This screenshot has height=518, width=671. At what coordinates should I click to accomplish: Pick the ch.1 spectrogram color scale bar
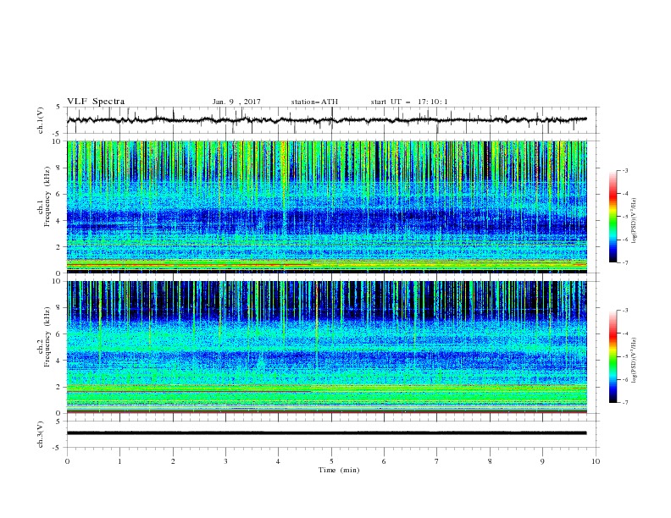coord(613,217)
